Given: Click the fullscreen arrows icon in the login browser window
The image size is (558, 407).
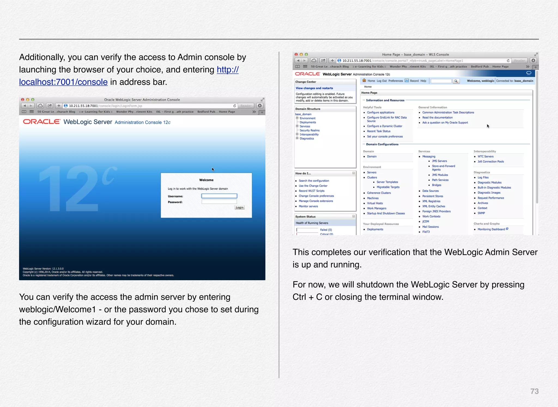Looking at the screenshot, I should tap(262, 100).
